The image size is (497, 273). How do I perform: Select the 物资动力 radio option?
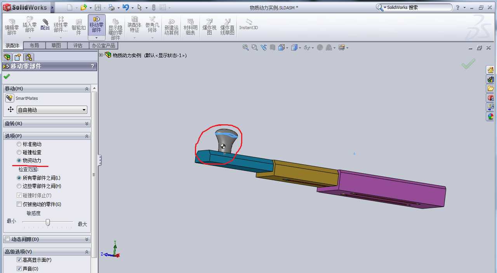coord(19,160)
